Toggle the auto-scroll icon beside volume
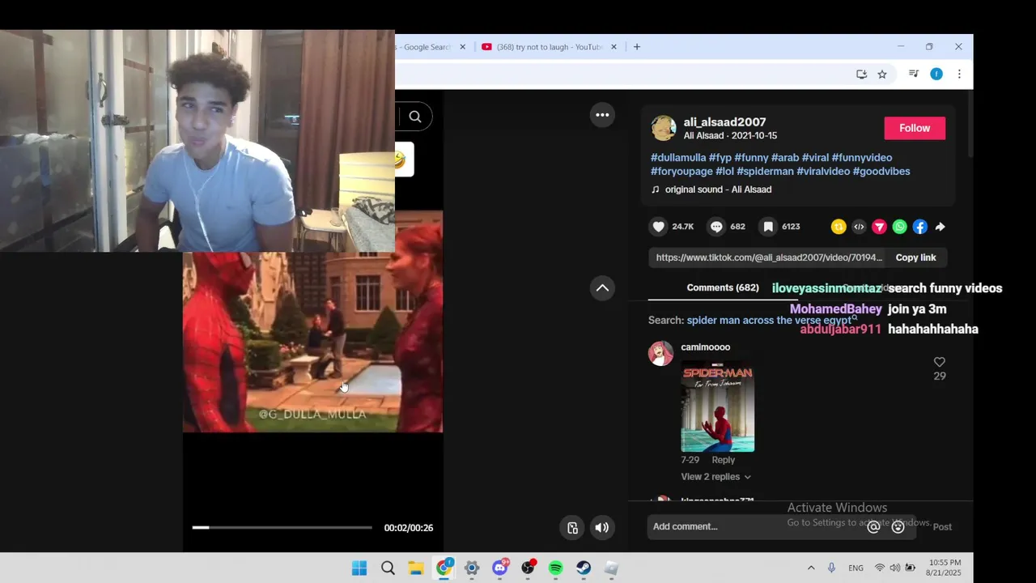The image size is (1036, 583). point(572,528)
